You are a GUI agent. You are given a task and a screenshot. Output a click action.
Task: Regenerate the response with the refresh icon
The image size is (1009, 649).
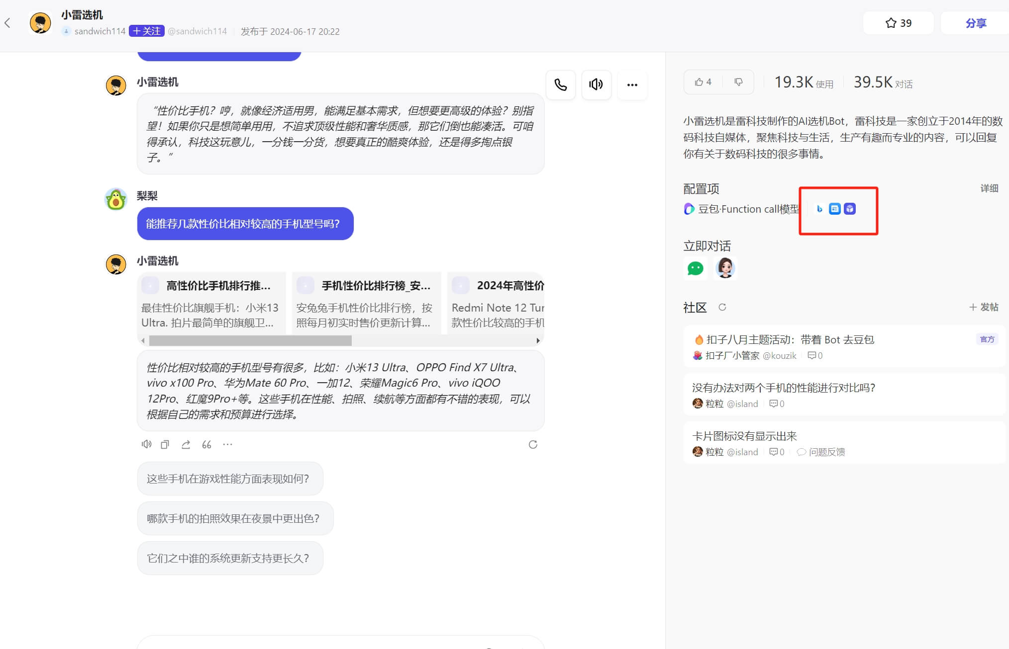pos(533,444)
